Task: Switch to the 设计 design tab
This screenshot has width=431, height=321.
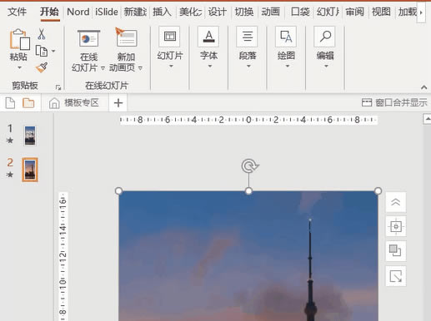Action: (x=218, y=12)
